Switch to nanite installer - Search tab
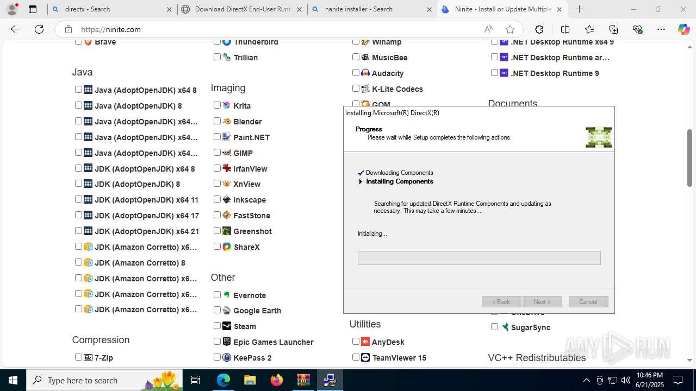This screenshot has height=391, width=696. pyautogui.click(x=372, y=9)
